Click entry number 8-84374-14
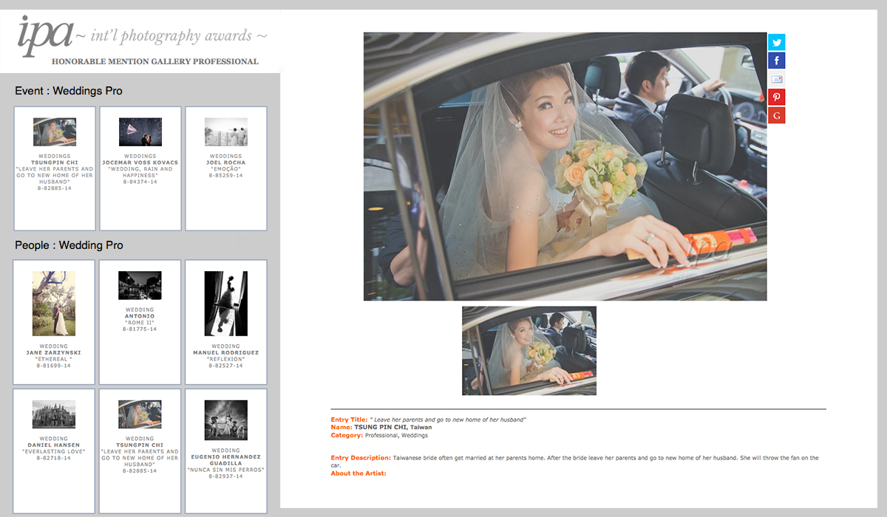 point(140,182)
